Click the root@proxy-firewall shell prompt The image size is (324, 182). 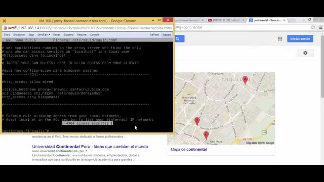pyautogui.click(x=25, y=131)
